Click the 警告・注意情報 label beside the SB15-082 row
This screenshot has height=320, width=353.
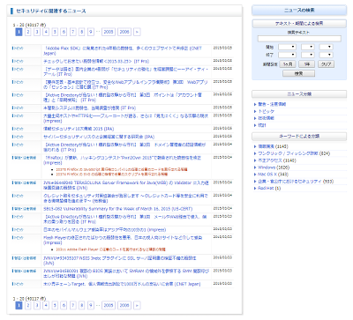(24, 208)
